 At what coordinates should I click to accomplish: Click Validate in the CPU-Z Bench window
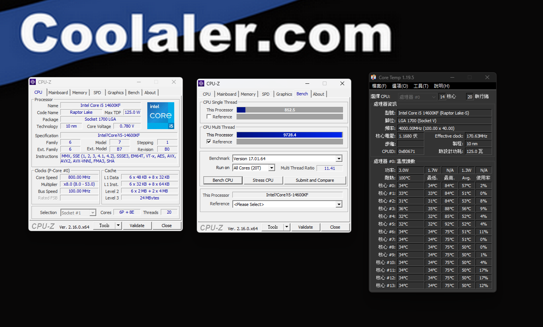[x=305, y=227]
